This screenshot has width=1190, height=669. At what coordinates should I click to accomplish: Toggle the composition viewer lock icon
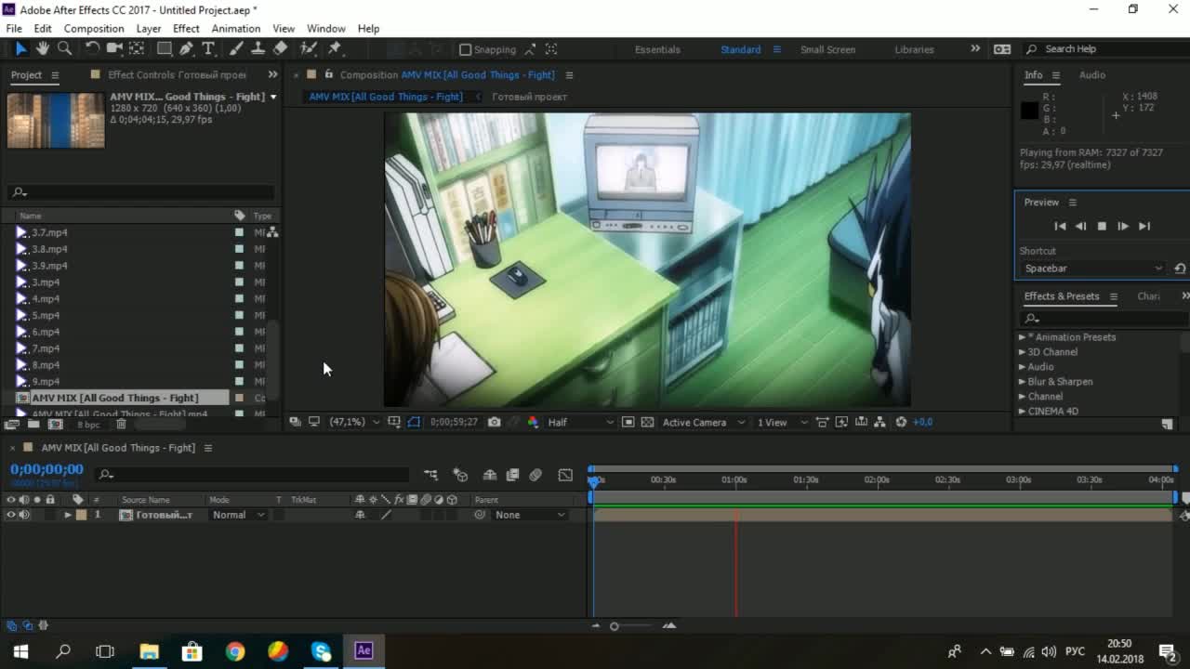coord(328,74)
